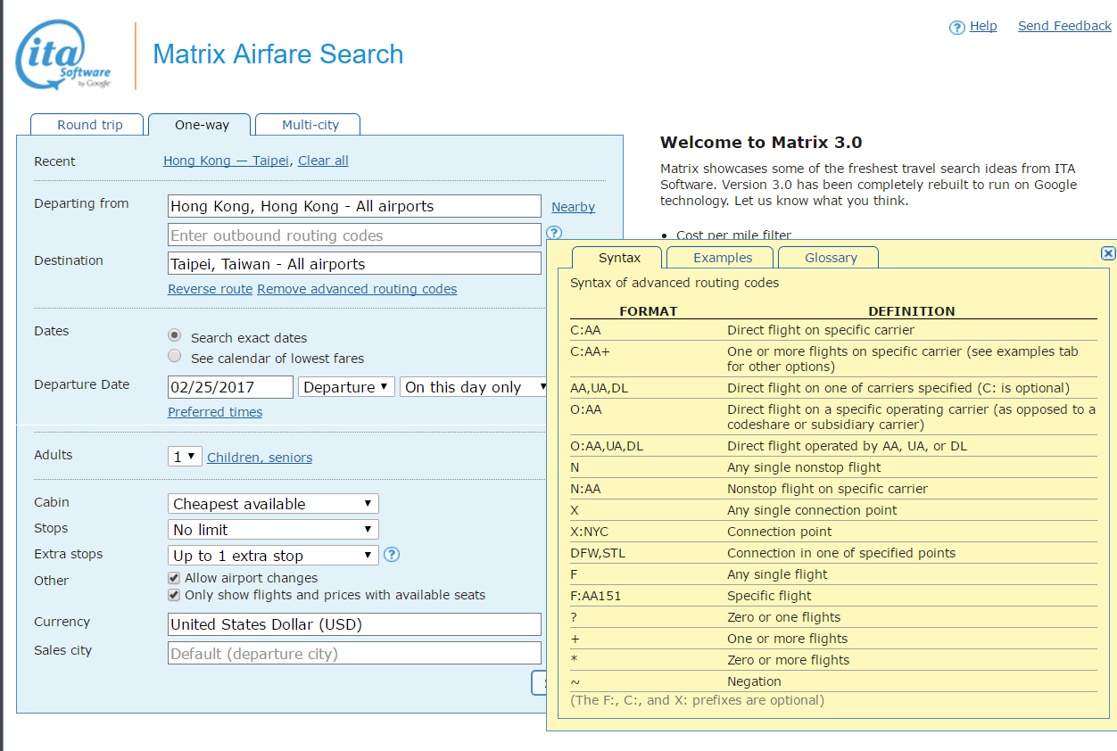Switch to the Round trip tab
The height and width of the screenshot is (751, 1117).
pos(89,125)
